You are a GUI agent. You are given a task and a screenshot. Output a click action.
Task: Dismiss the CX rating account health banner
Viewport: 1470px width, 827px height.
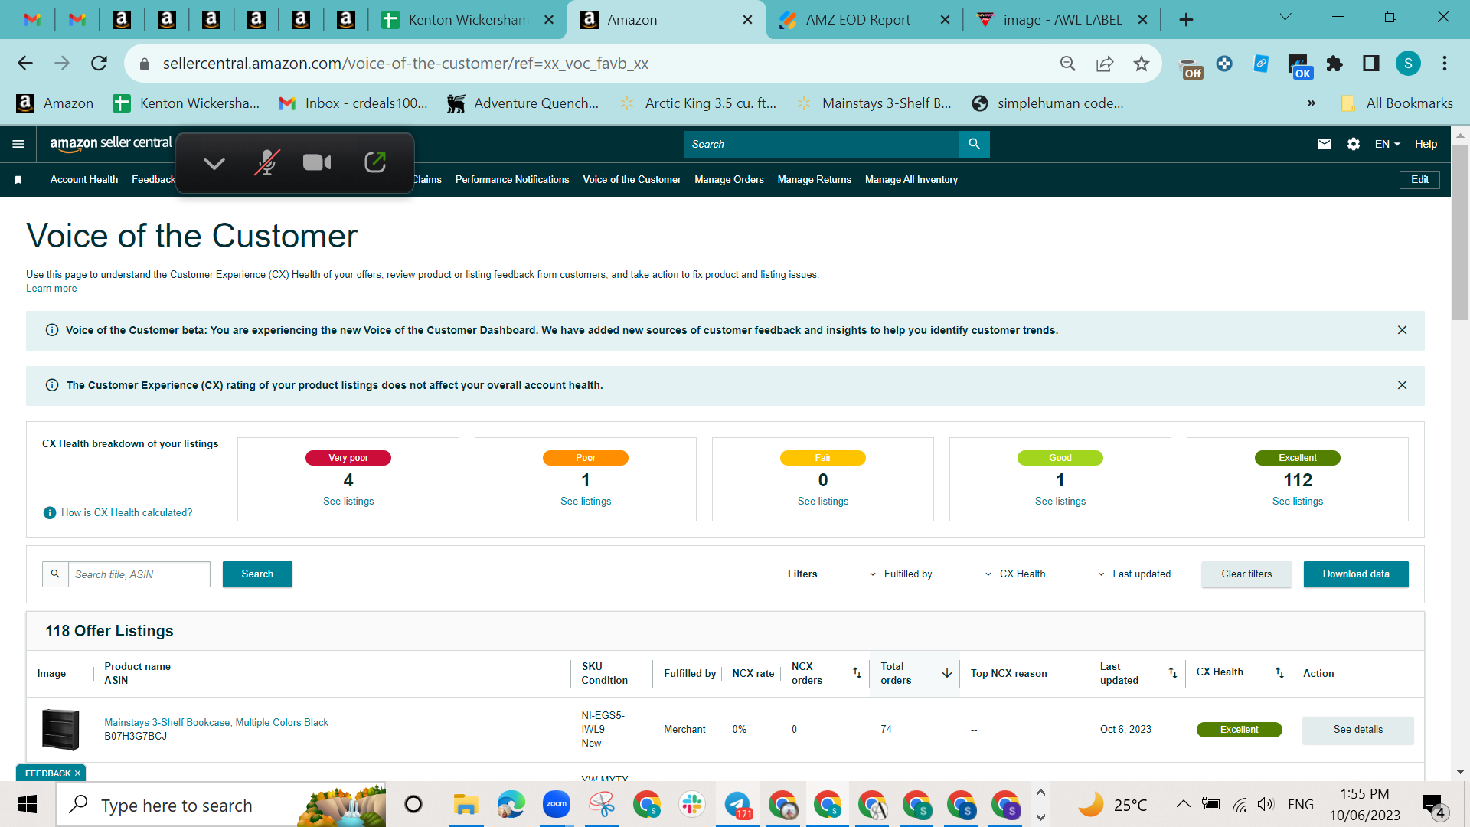[x=1402, y=385]
